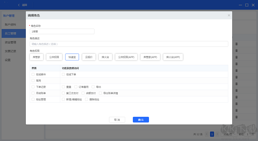Focus the 角色描述 description input field
258x141 pixels.
click(x=129, y=44)
